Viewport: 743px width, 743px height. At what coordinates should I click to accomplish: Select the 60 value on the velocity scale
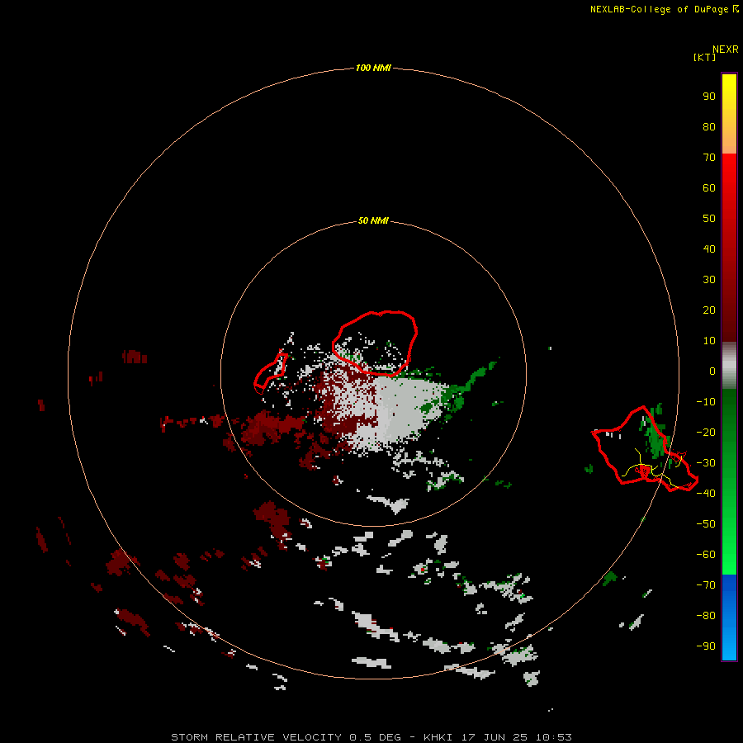click(709, 187)
